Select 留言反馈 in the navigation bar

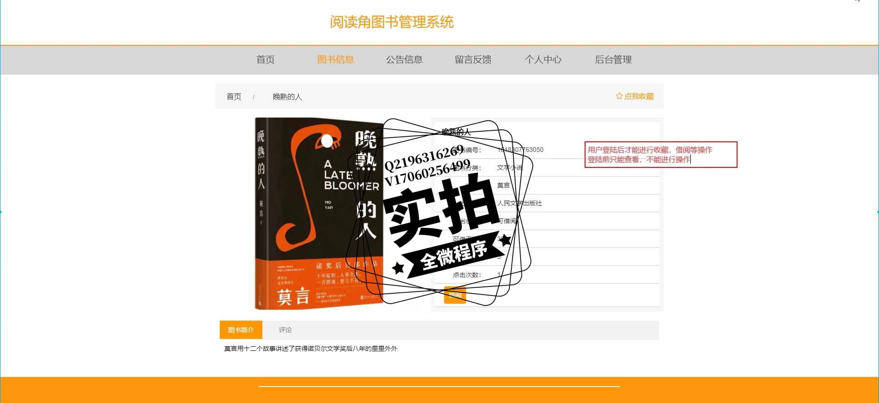[x=473, y=59]
